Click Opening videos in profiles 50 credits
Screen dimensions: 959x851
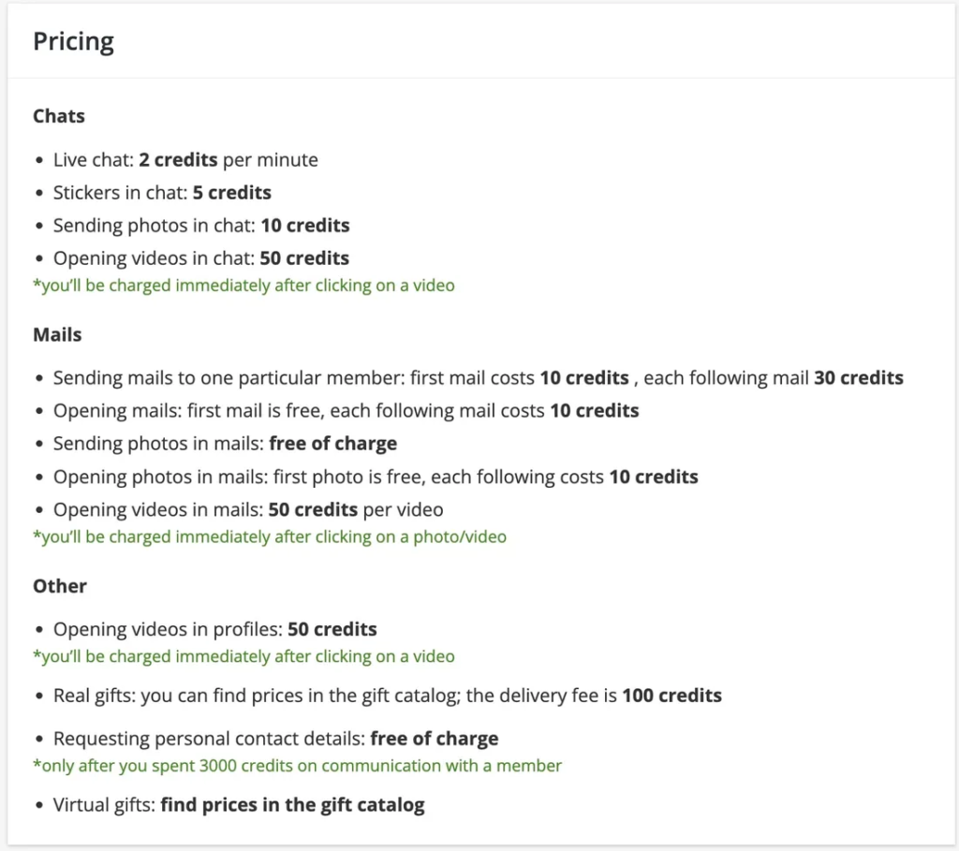click(x=214, y=630)
